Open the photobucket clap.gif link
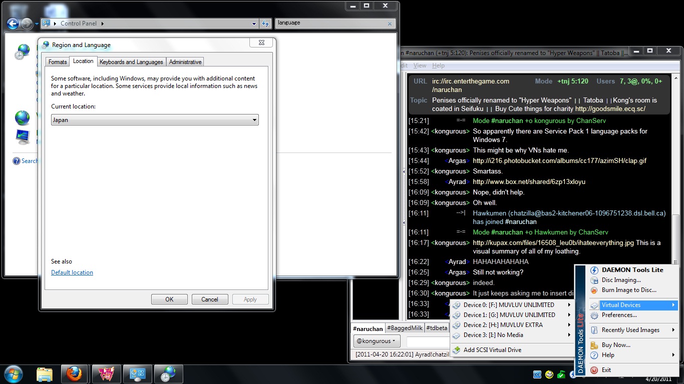Image resolution: width=684 pixels, height=384 pixels. (x=559, y=161)
